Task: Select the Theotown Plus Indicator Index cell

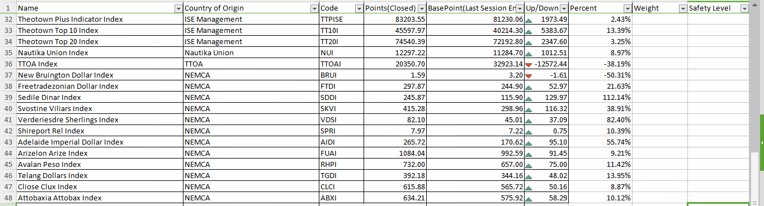Action: [x=100, y=19]
